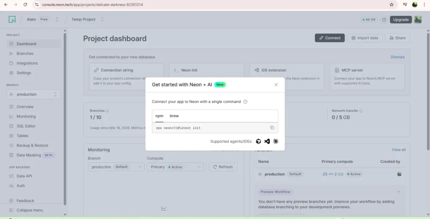Click the info icon beside single command text
The image size is (430, 219).
245,102
